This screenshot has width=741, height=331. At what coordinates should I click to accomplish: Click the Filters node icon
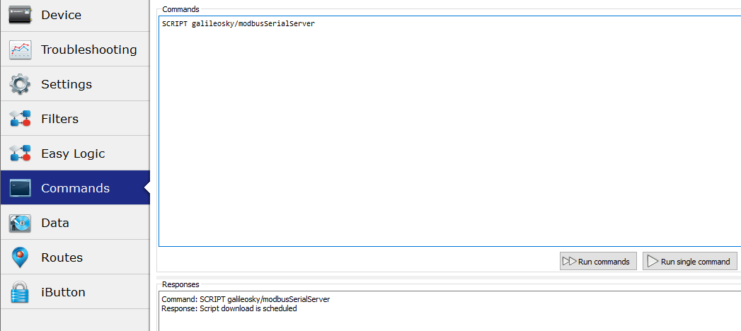pyautogui.click(x=20, y=119)
